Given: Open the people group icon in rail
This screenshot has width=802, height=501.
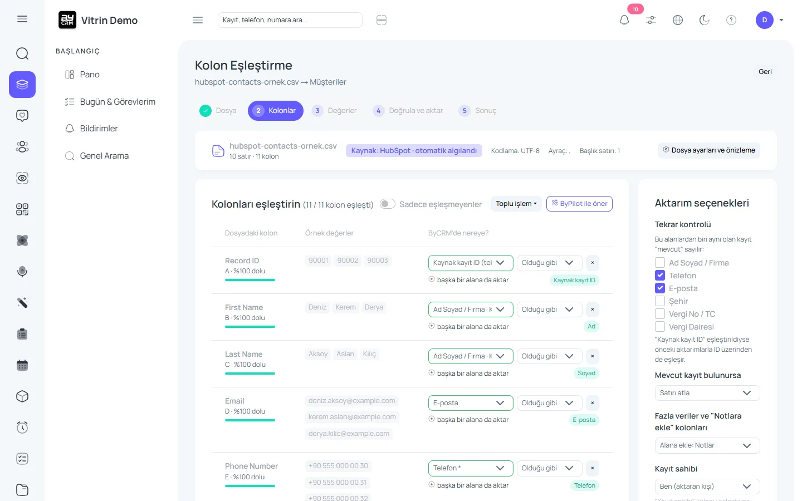Looking at the screenshot, I should pos(22,147).
